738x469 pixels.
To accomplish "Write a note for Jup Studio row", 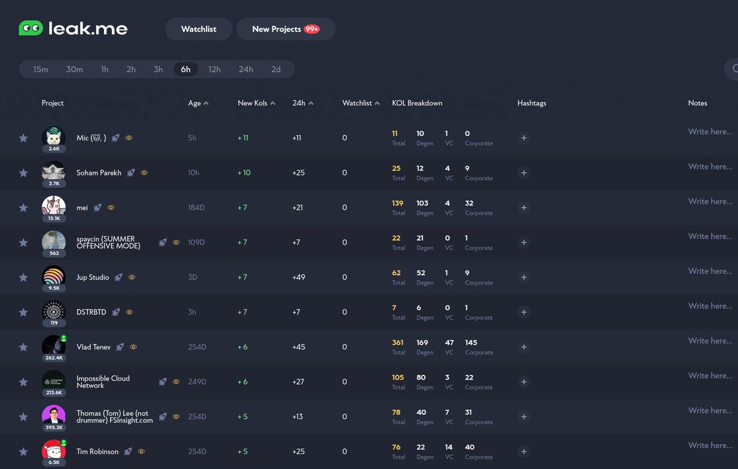I will pos(710,271).
